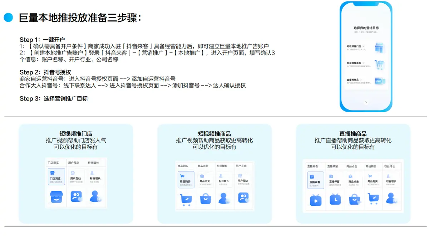
Task: Click the slide title 巨量本地推投放准备三步骤
Action: coord(80,18)
